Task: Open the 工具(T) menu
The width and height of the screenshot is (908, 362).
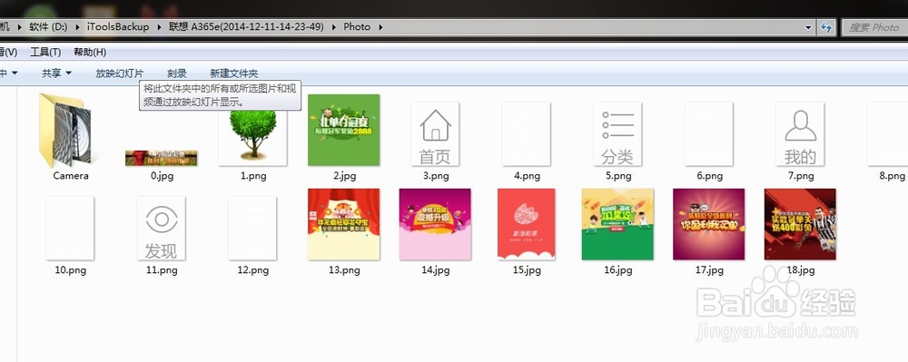Action: (x=45, y=52)
